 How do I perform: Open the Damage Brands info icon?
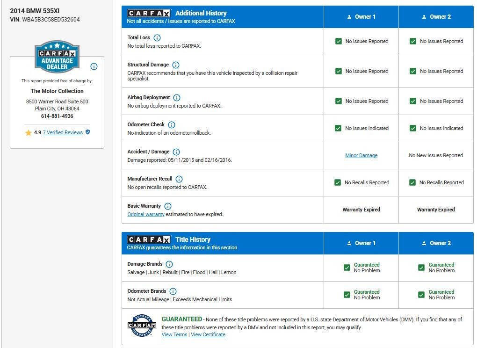tap(169, 264)
